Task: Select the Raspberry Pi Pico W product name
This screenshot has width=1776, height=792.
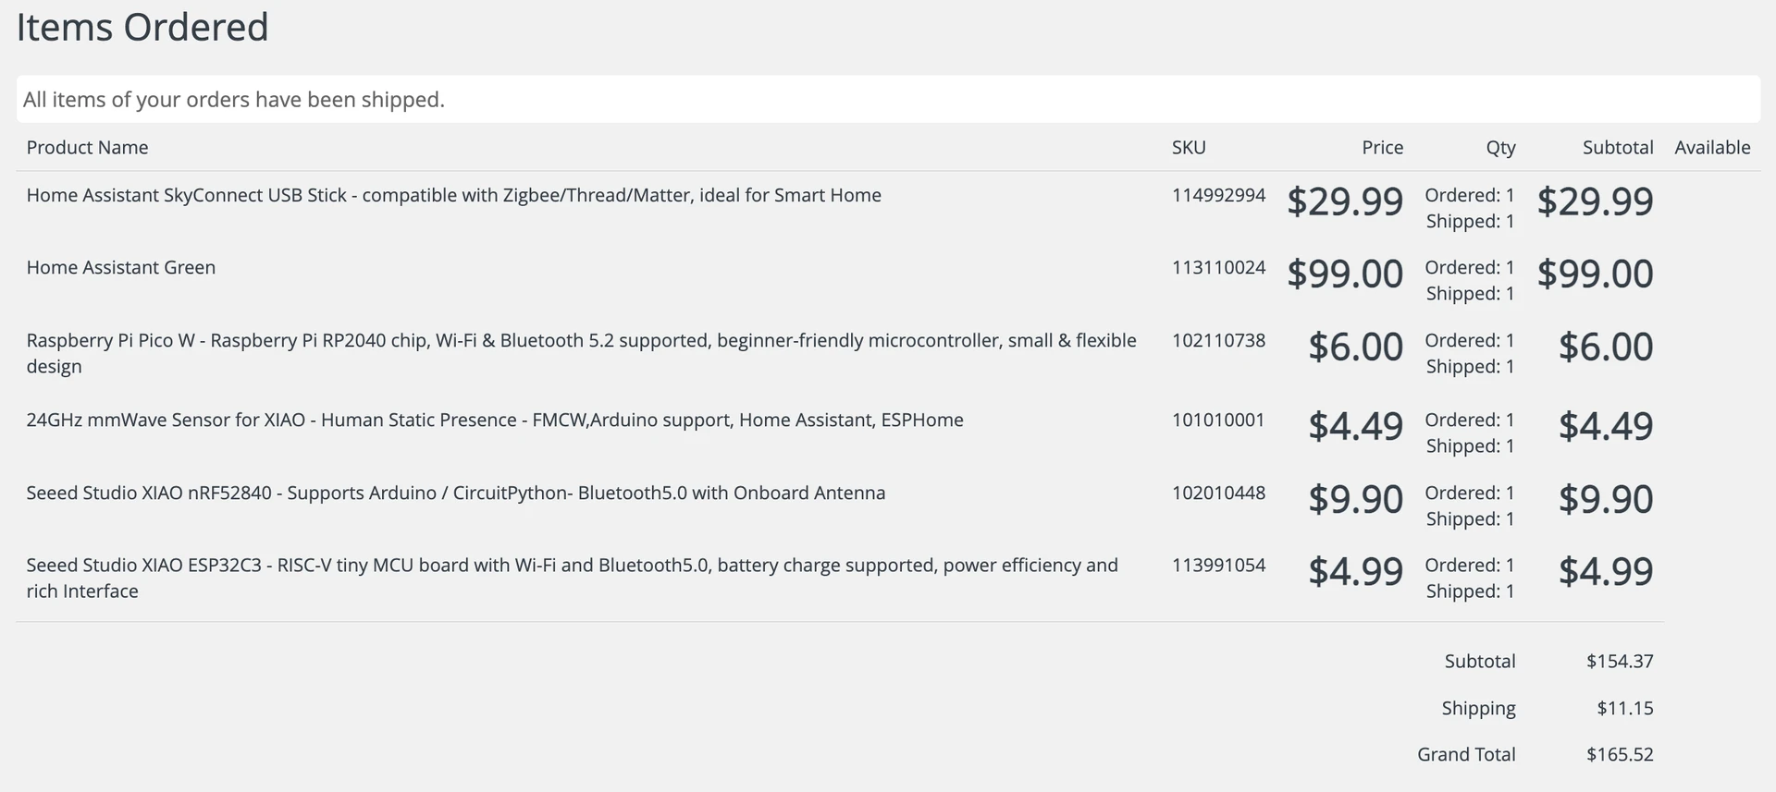Action: tap(580, 340)
